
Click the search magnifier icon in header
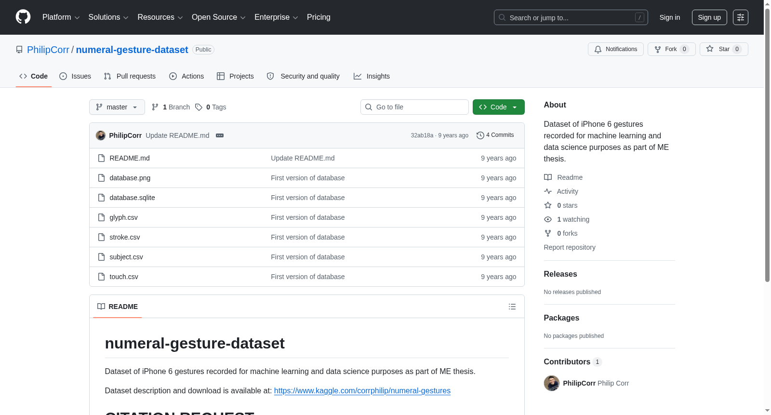pos(502,17)
